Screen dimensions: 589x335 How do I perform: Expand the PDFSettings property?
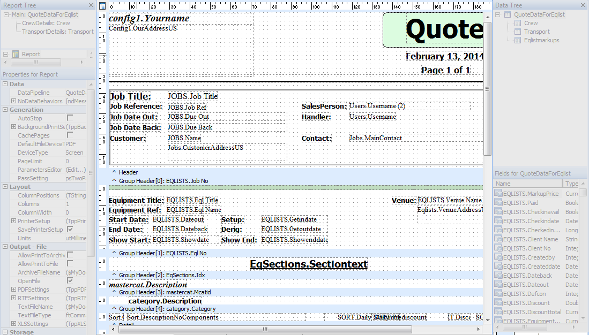[x=13, y=290]
